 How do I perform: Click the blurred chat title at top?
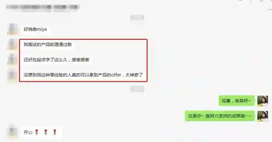pos(42,7)
